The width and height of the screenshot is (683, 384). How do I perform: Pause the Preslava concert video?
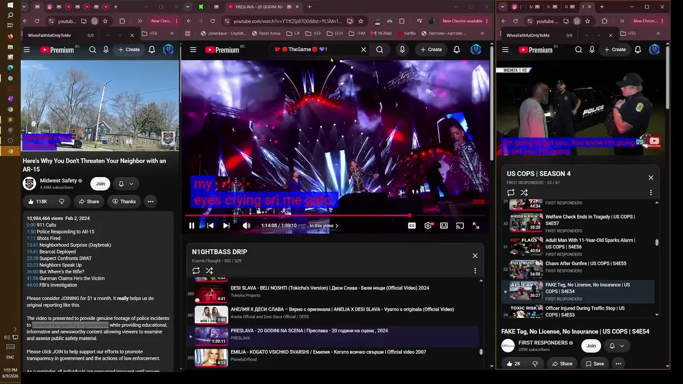[192, 226]
